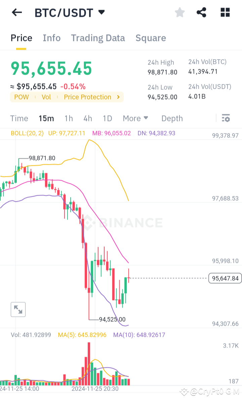Tap the diamond icon near CryPt0 watermark
Image resolution: width=242 pixels, height=399 pixels.
click(184, 391)
